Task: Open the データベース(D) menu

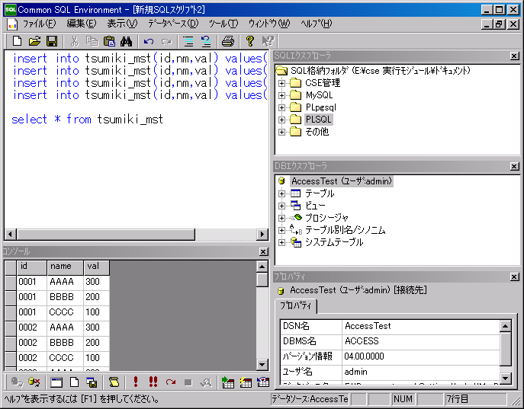Action: point(173,24)
